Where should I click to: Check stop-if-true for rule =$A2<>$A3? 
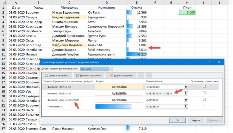[204, 93]
